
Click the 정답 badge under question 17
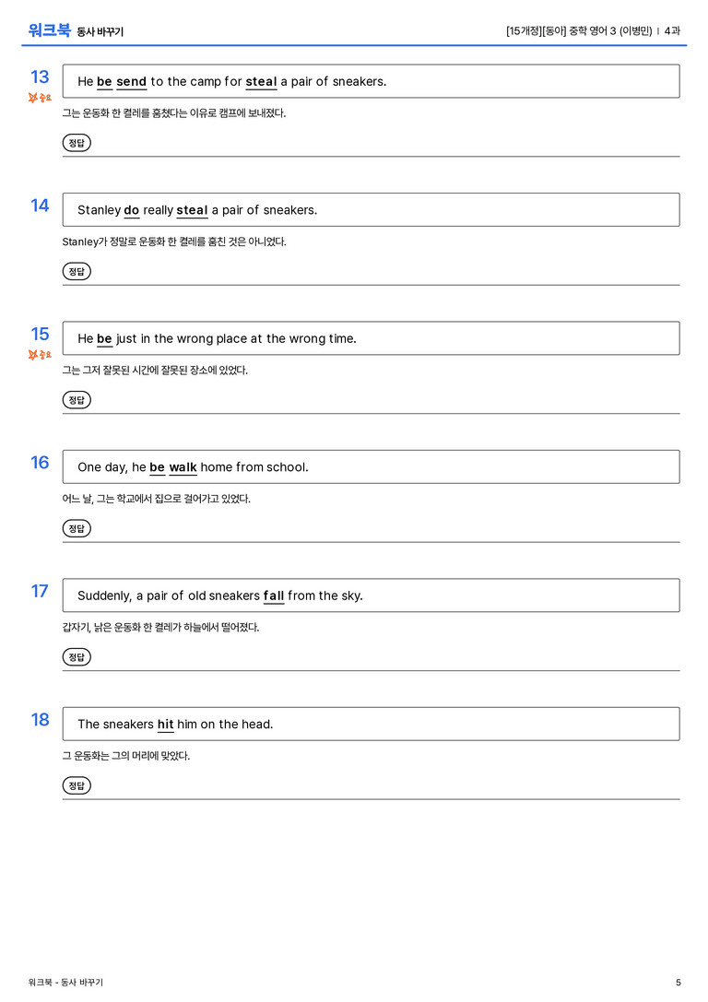tap(77, 656)
